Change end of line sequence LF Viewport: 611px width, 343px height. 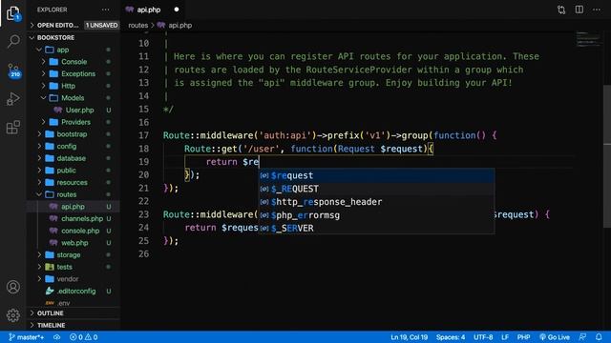tap(505, 337)
